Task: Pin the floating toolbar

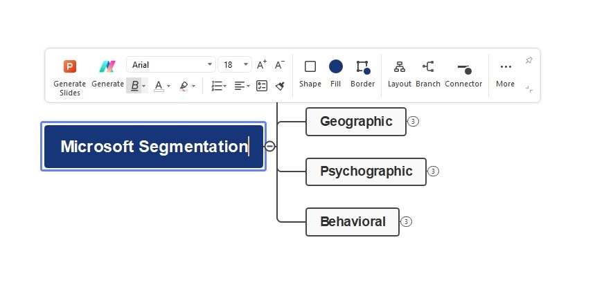Action: click(x=529, y=60)
